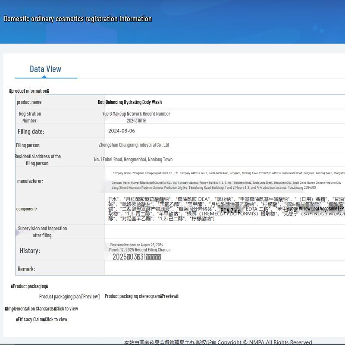Open Product packaging plan [Preview] link
The height and width of the screenshot is (345, 345).
click(69, 297)
